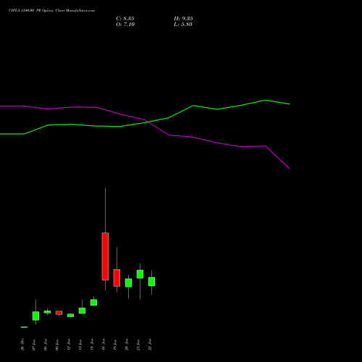Click the 12 Jan date label

[x=69, y=345]
